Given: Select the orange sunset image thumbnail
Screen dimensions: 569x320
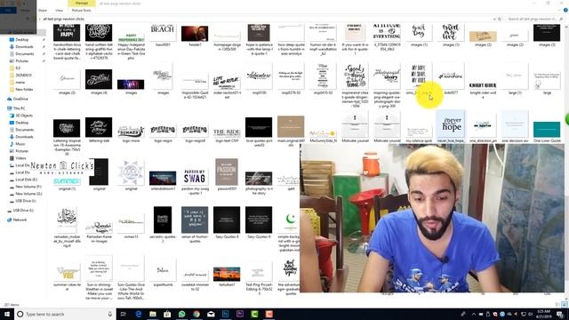Looking at the screenshot, I should point(227,275).
